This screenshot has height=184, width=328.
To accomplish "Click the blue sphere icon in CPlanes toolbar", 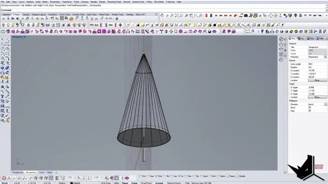I will pyautogui.click(x=18, y=19).
